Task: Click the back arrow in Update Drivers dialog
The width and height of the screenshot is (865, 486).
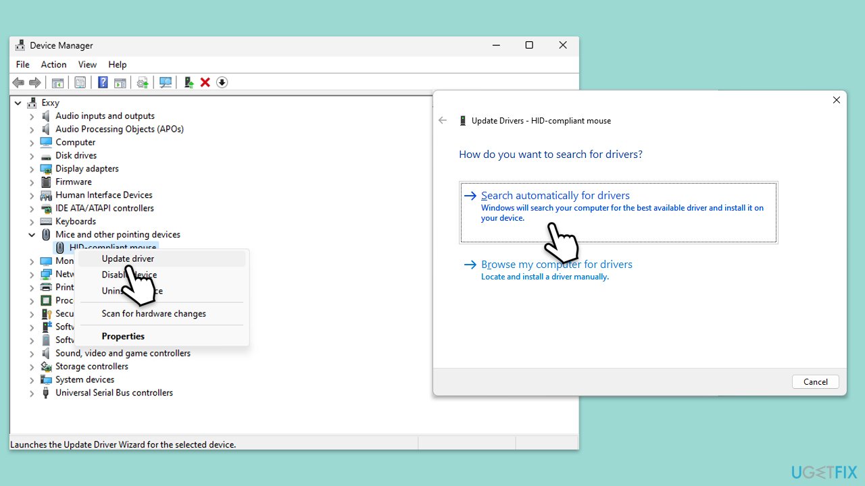Action: 443,120
